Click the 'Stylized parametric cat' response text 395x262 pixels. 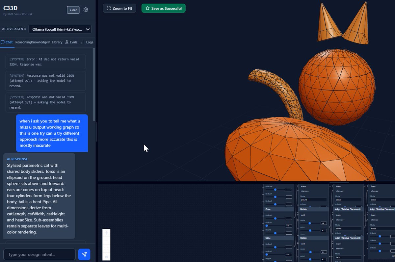(x=39, y=198)
